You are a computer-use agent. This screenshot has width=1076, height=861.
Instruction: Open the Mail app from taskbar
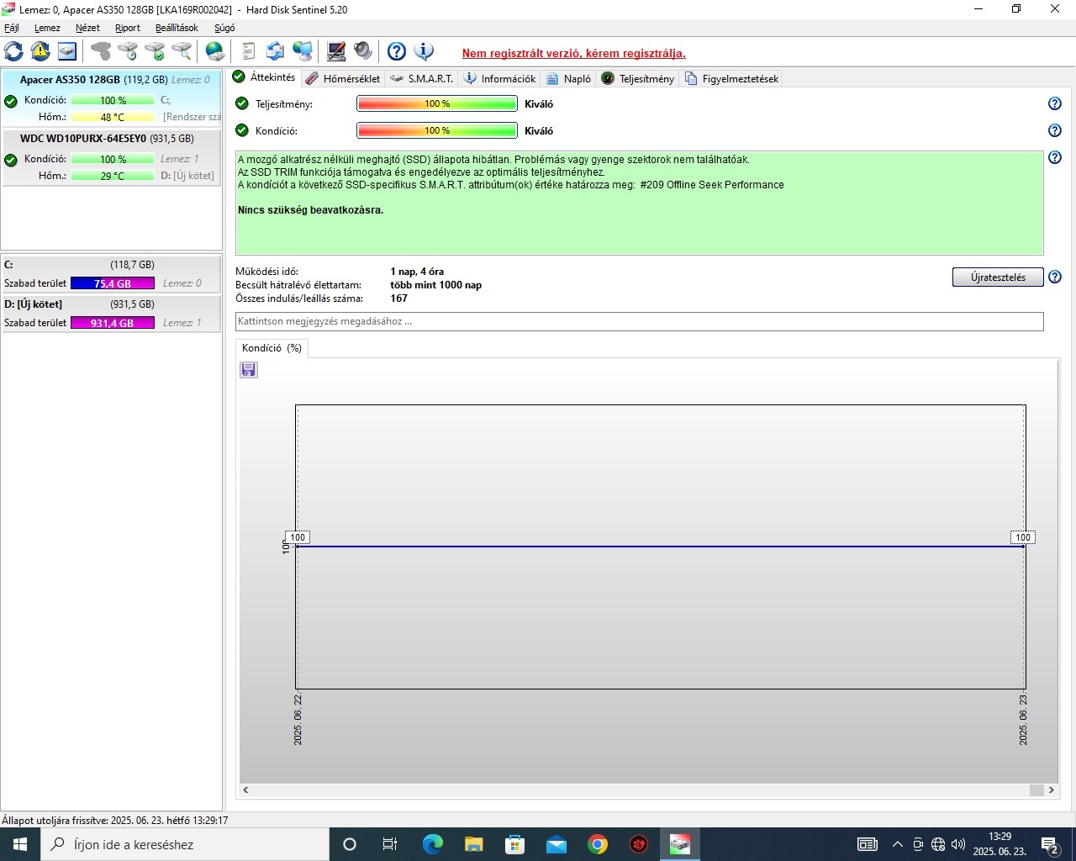click(556, 844)
